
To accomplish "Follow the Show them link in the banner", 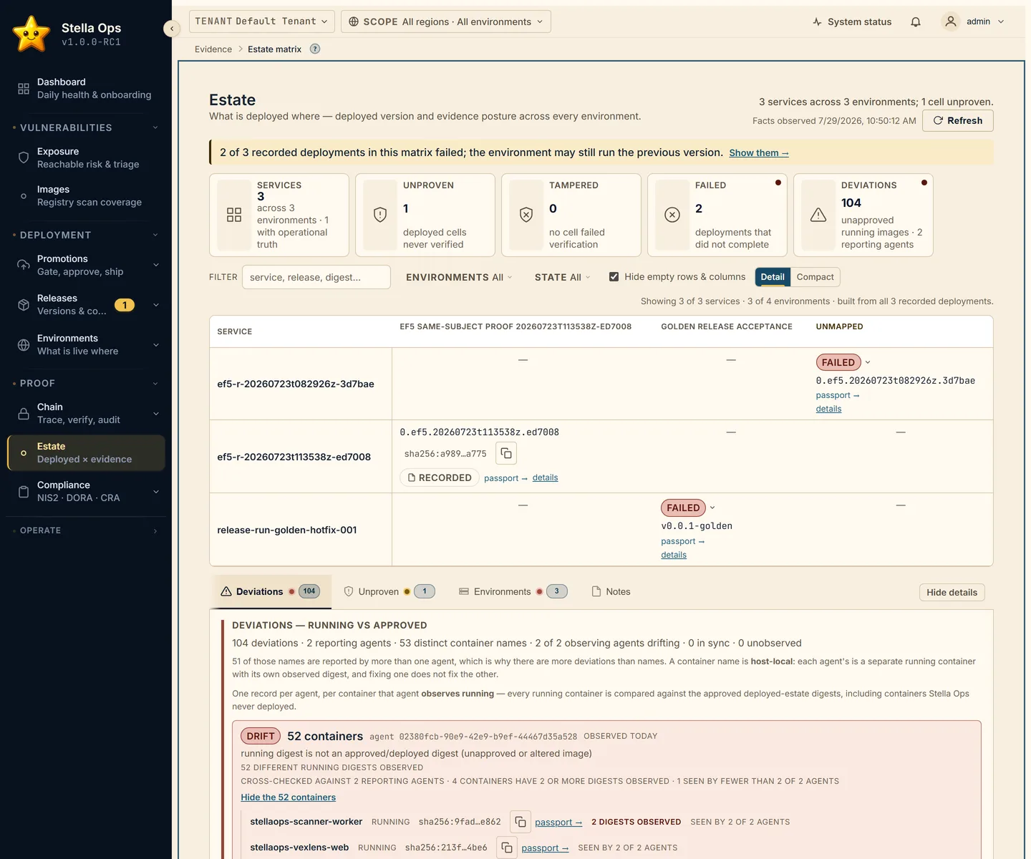I will (x=759, y=152).
